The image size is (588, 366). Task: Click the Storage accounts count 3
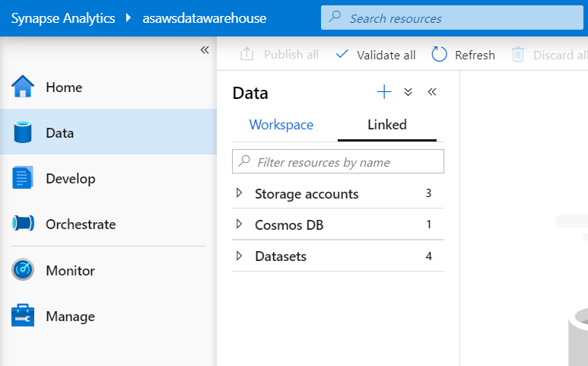point(428,193)
